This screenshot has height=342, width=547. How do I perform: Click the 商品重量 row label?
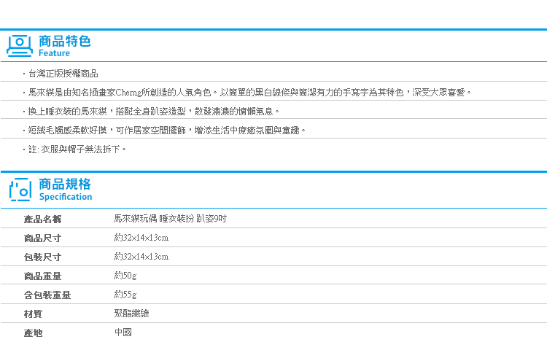[42, 276]
